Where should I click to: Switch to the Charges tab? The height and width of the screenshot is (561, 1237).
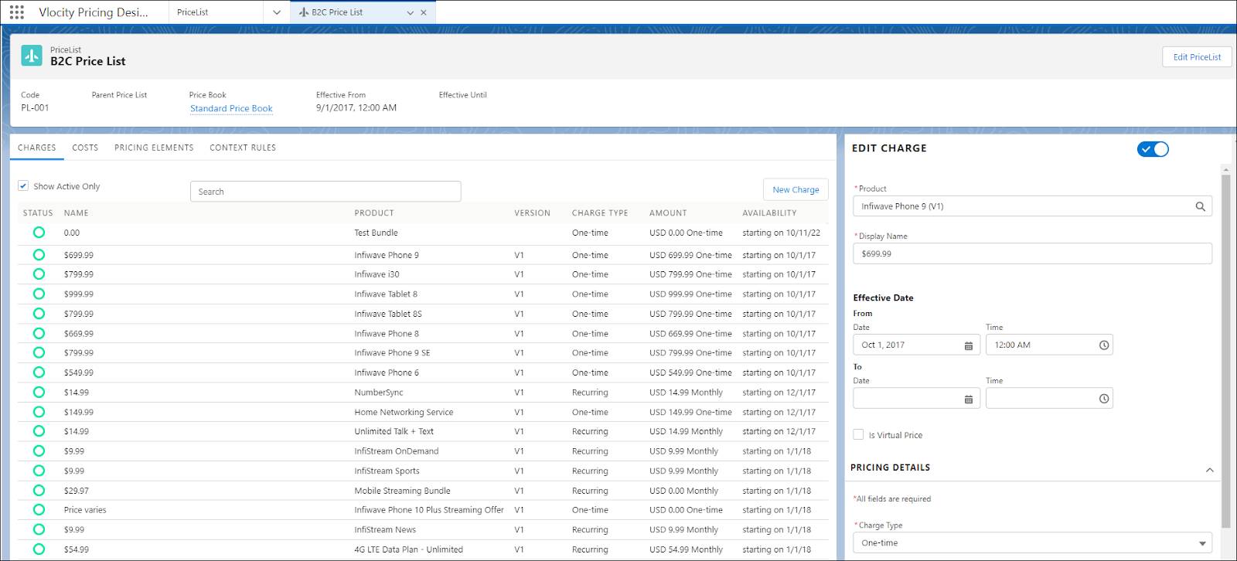tap(37, 148)
